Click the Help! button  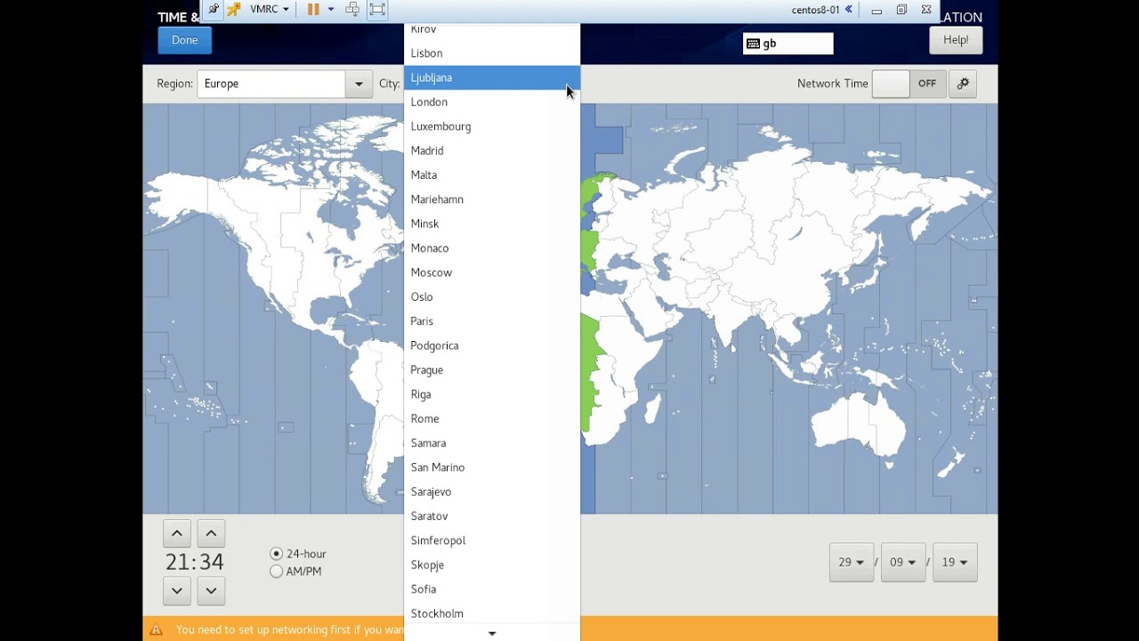(956, 40)
